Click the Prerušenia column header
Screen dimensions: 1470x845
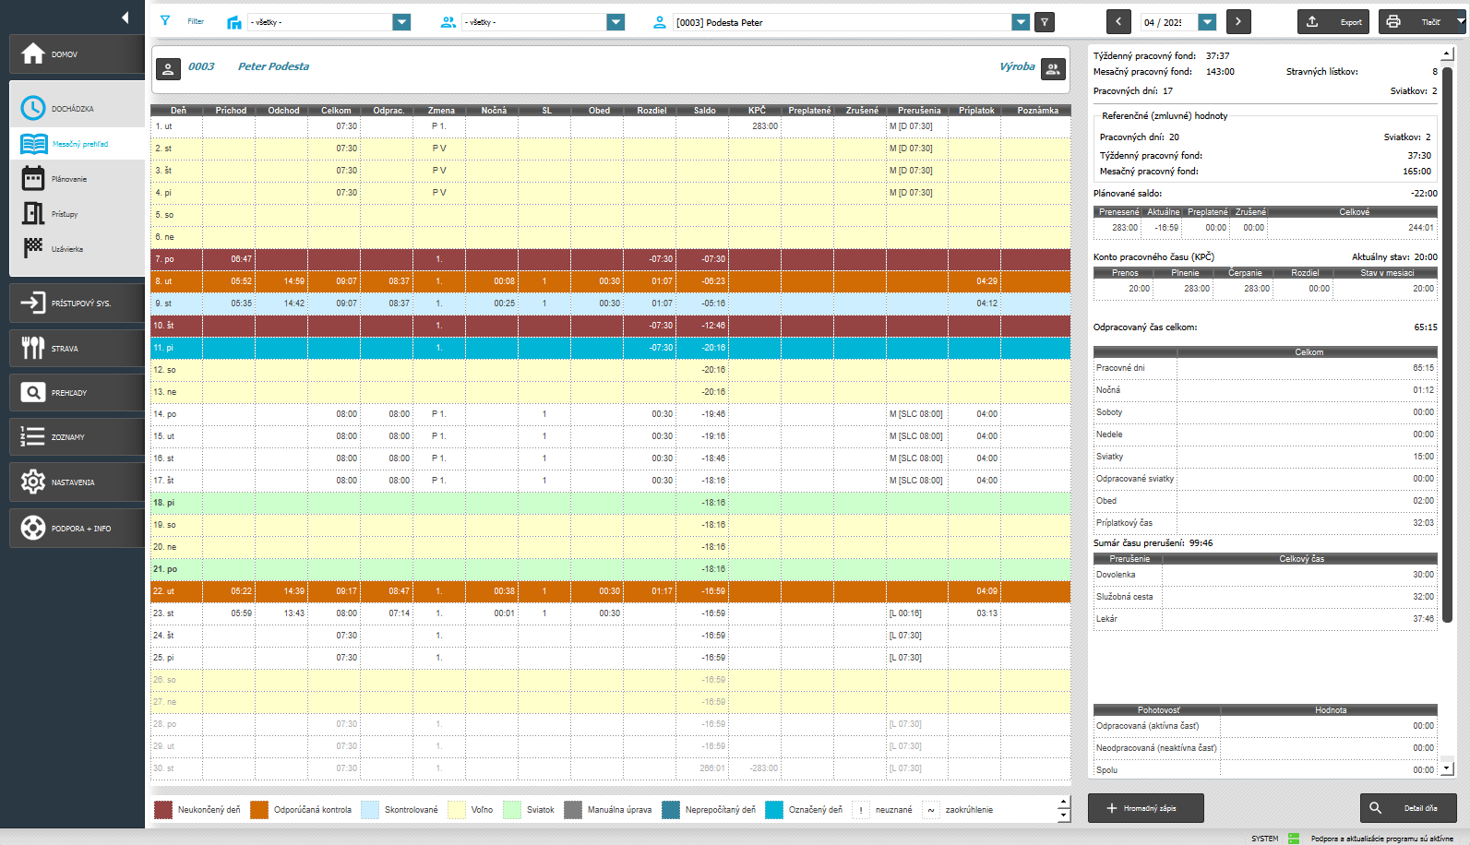coord(919,110)
